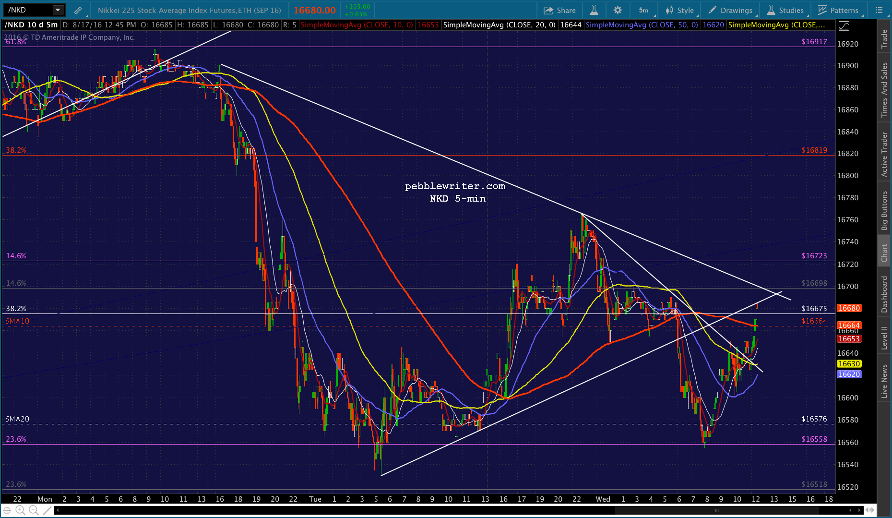Click the yellow 16630 SMA value bubble
892x518 pixels.
(x=849, y=364)
